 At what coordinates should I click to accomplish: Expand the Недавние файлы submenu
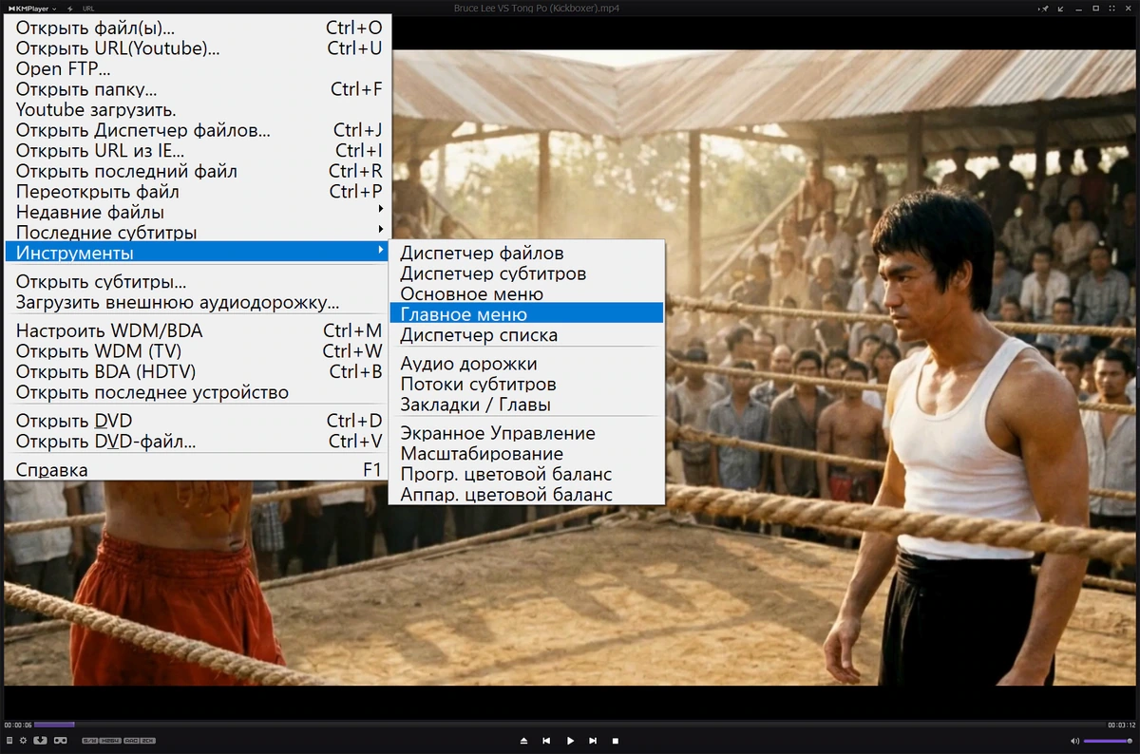coord(197,212)
